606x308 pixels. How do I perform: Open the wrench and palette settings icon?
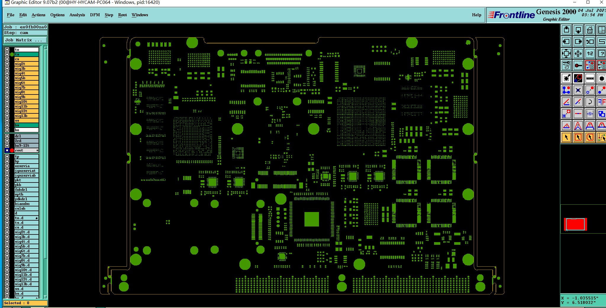click(x=566, y=65)
